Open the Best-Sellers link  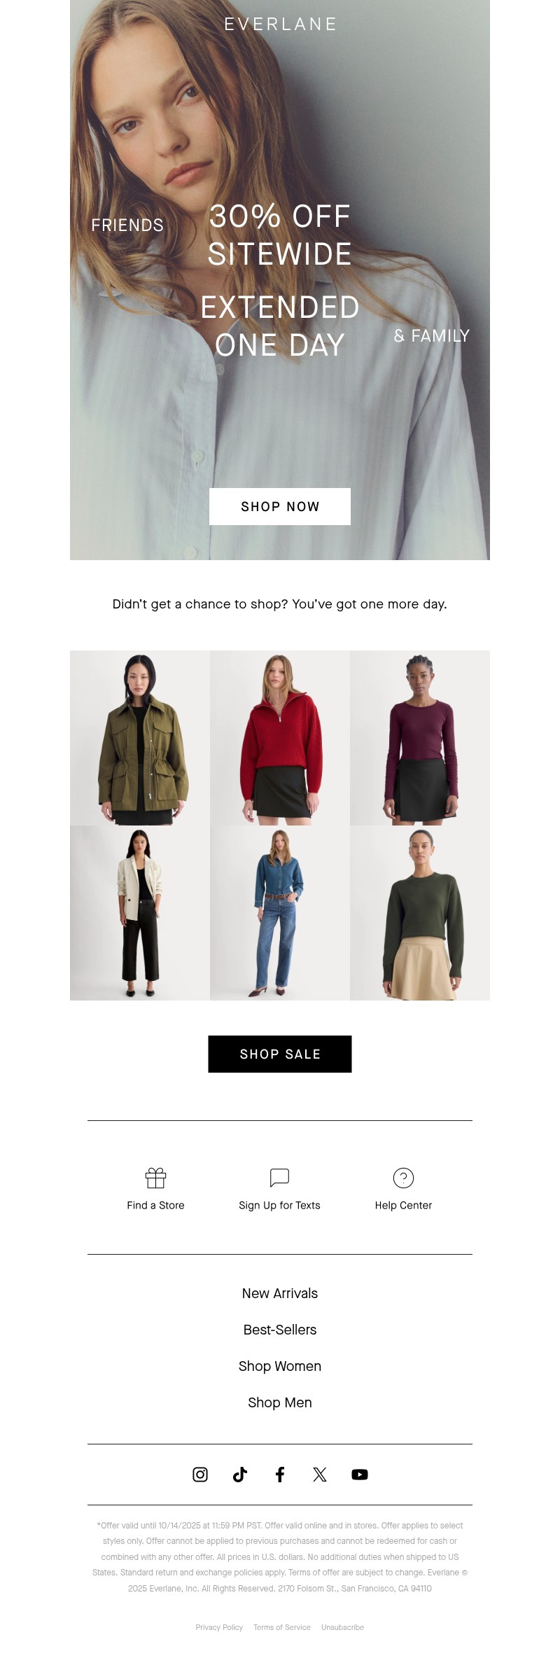pyautogui.click(x=280, y=1330)
